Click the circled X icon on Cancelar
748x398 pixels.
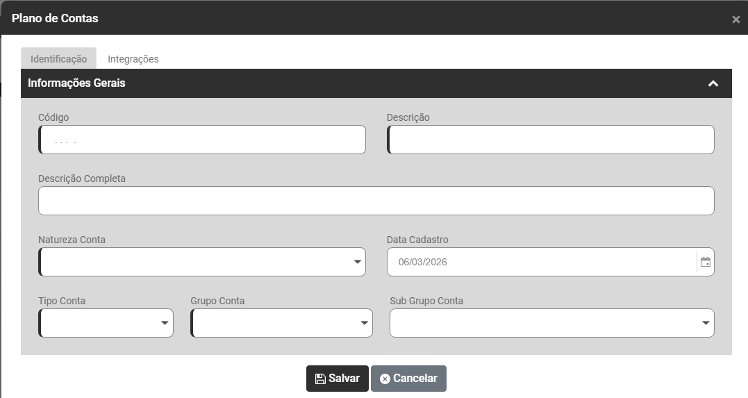(x=385, y=379)
